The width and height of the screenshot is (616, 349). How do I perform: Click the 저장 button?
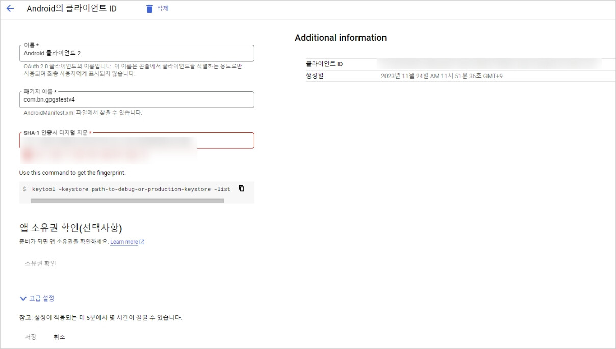coord(31,337)
